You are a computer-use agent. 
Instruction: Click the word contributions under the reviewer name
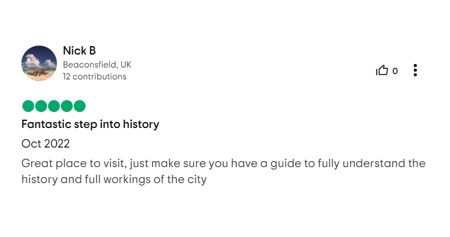tap(100, 76)
